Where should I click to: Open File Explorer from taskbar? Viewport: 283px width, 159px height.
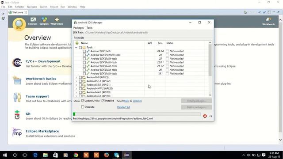45,155
